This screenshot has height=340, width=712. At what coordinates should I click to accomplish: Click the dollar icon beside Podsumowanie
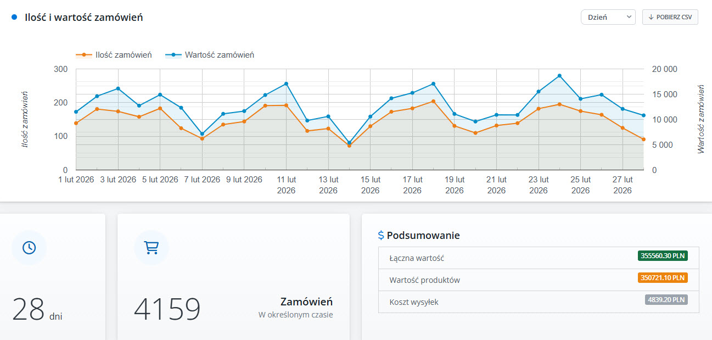coord(381,236)
